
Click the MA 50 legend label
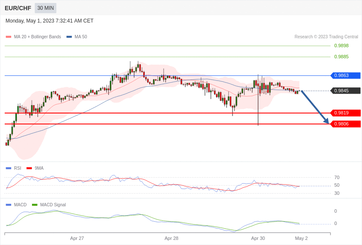(80, 37)
